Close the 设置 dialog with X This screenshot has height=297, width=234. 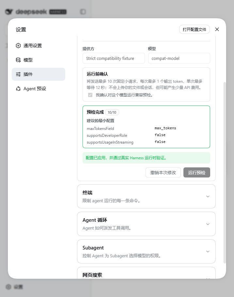[x=217, y=29]
